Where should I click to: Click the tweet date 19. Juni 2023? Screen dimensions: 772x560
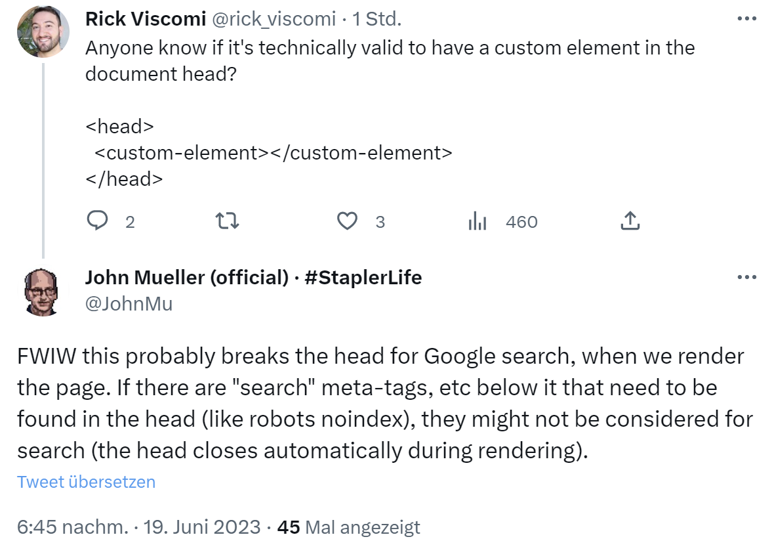point(203,527)
